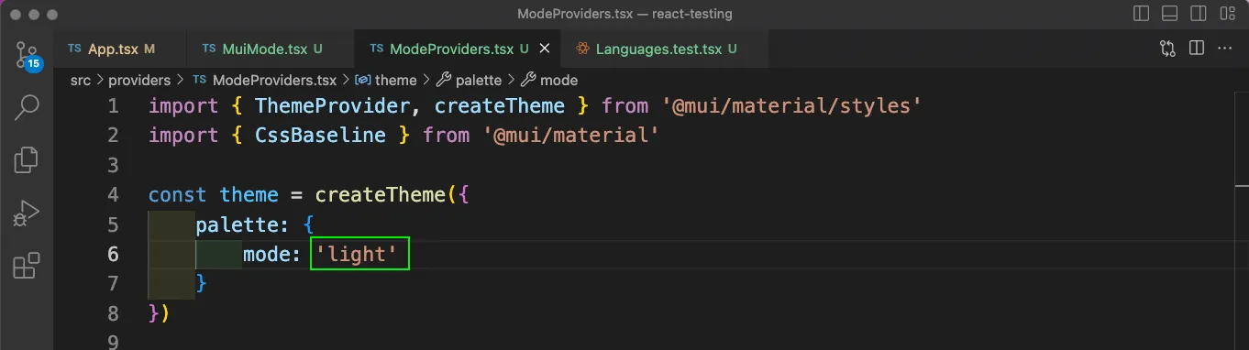The image size is (1249, 350).
Task: Open the Run and Debug view
Action: tap(27, 213)
